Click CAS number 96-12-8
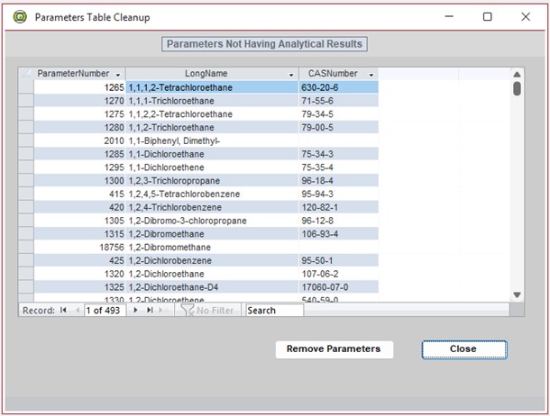This screenshot has height=416, width=550. coord(338,221)
